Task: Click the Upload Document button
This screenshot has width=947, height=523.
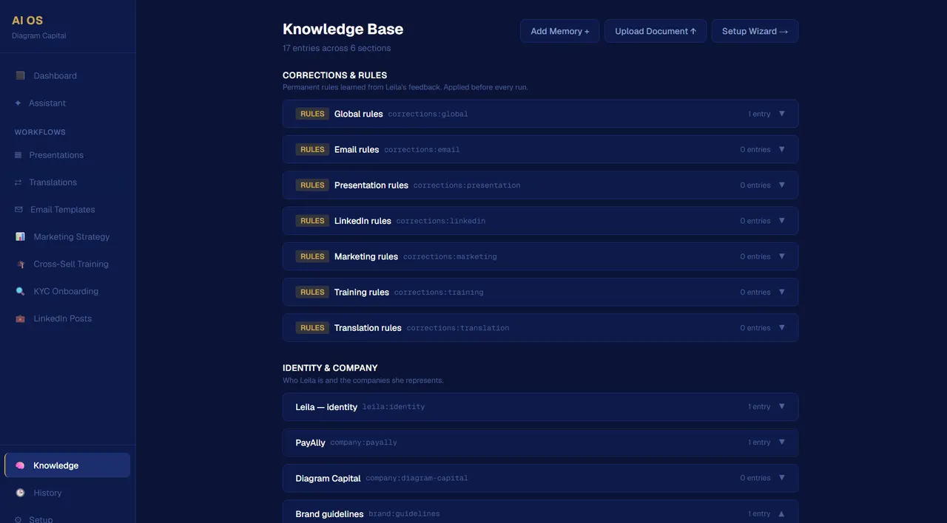Action: pos(656,31)
